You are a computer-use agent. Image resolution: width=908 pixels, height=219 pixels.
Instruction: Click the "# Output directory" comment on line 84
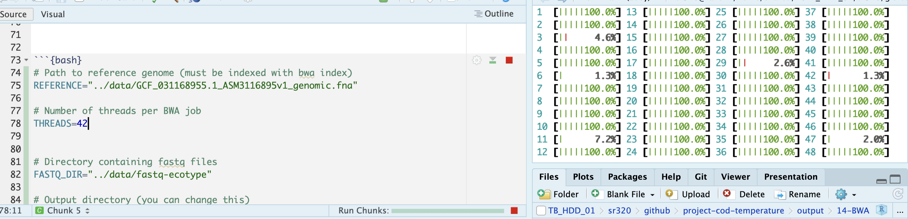141,200
